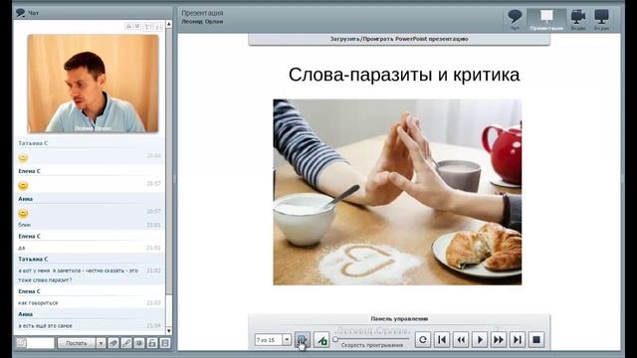Open dropdown arrow next to Послать

101,343
